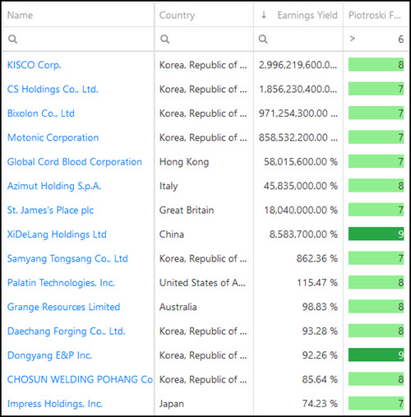Viewport: 411px width, 417px height.
Task: Open Palatin Technologies, Inc. link
Action: tap(61, 283)
